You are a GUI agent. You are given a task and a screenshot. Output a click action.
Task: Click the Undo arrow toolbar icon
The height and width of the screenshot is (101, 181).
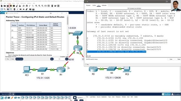[30, 6]
